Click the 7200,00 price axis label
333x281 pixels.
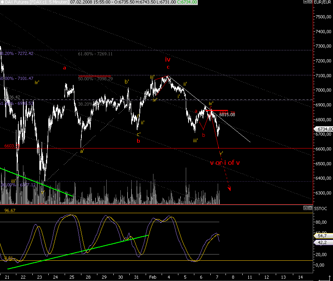coord(323,61)
